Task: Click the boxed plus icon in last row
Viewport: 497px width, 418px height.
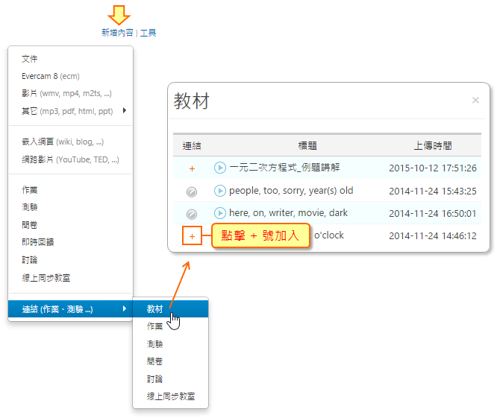Action: [192, 236]
